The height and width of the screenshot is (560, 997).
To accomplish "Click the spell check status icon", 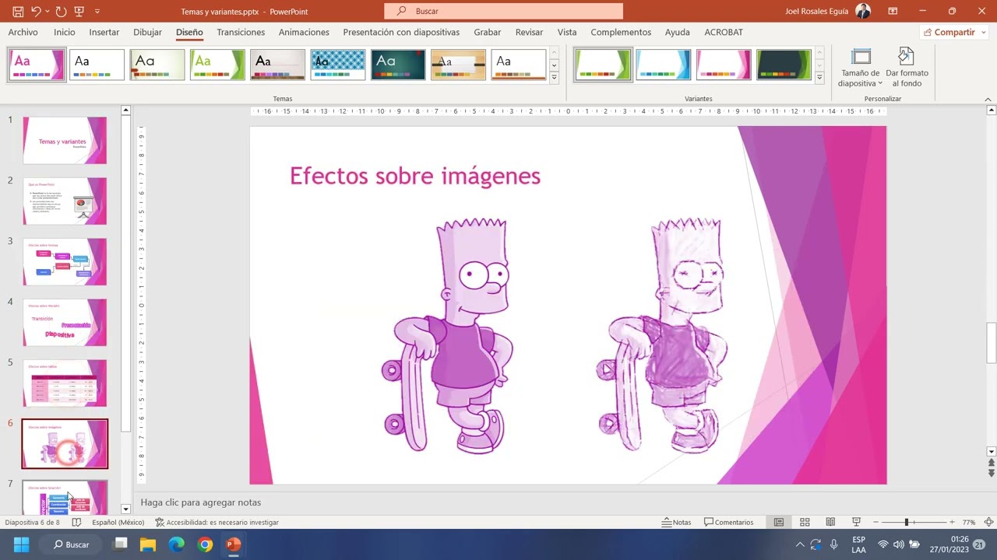I will pyautogui.click(x=77, y=523).
